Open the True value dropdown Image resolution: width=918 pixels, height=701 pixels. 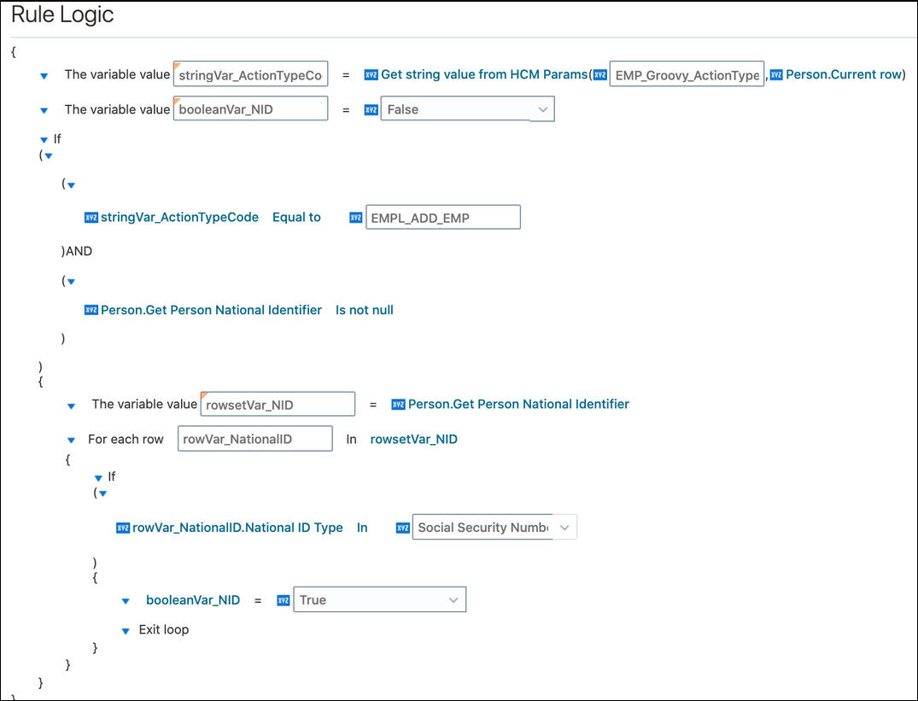(x=453, y=600)
